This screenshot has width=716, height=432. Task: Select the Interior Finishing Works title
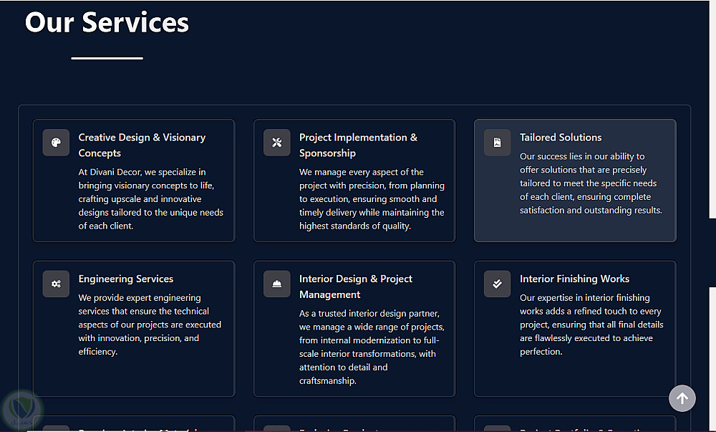click(x=574, y=279)
